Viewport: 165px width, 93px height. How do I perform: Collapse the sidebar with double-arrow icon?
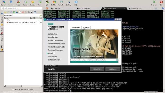coord(2,13)
